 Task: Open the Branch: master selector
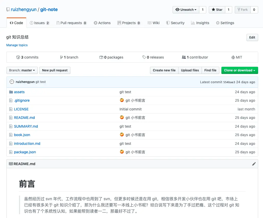pyautogui.click(x=22, y=70)
